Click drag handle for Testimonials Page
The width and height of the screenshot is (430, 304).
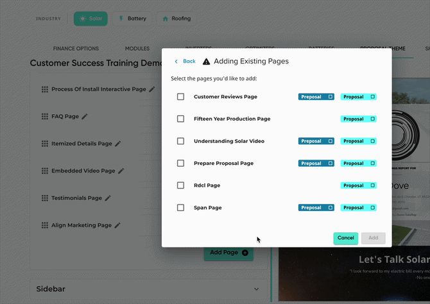(x=45, y=198)
